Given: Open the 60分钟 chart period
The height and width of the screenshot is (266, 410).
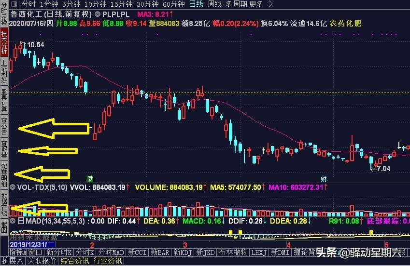Looking at the screenshot, I should click(x=174, y=4).
